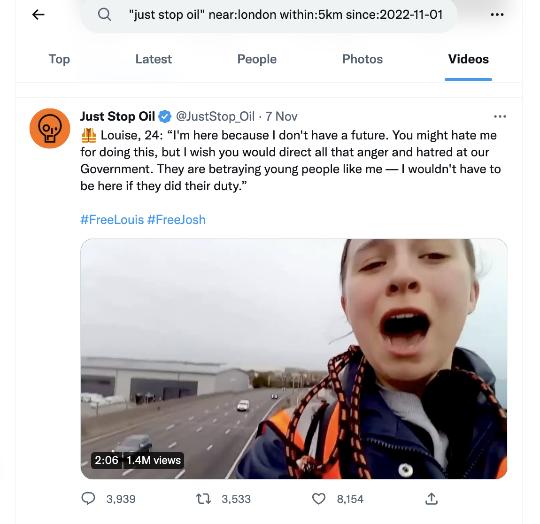The image size is (540, 524).
Task: Switch to the Top tab
Action: tap(59, 59)
